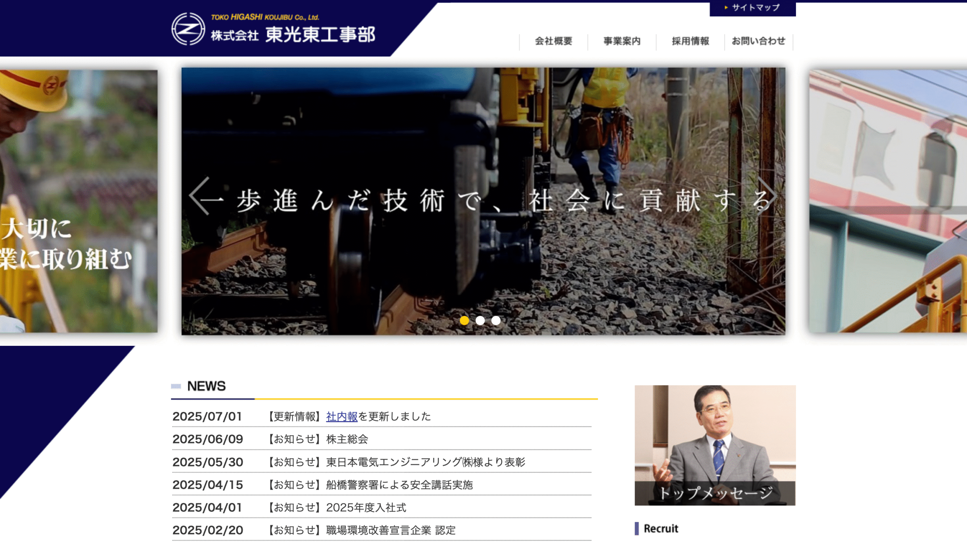Screen dimensions: 967x547
Task: Open the 採用情報 page
Action: (x=689, y=42)
